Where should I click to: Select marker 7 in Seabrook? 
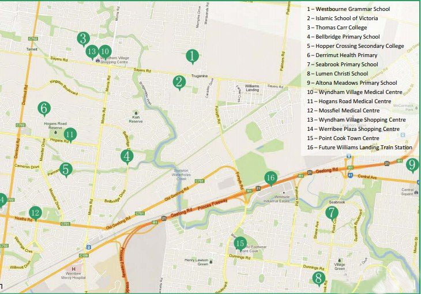click(x=331, y=213)
